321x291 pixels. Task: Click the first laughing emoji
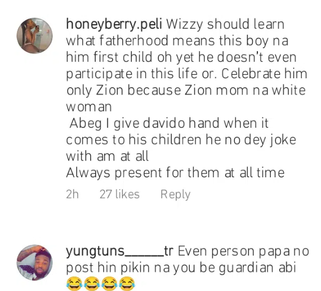74,284
